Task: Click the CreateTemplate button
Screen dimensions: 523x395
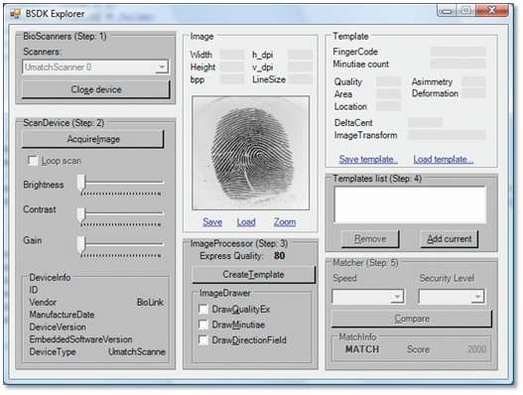Action: click(x=253, y=275)
